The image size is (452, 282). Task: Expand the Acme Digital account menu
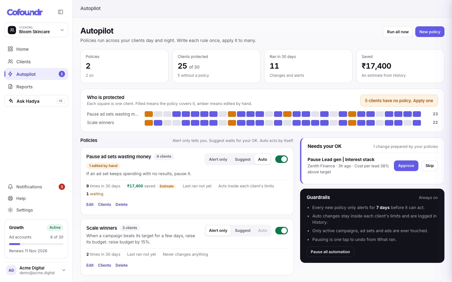(x=36, y=270)
